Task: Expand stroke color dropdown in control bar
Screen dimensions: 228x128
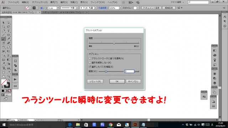Action: [37, 8]
